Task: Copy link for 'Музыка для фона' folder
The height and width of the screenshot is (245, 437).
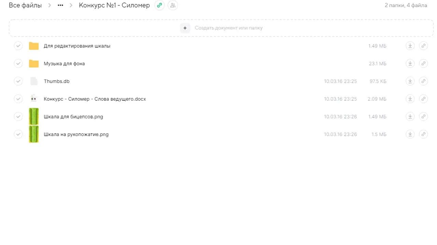Action: pos(423,64)
